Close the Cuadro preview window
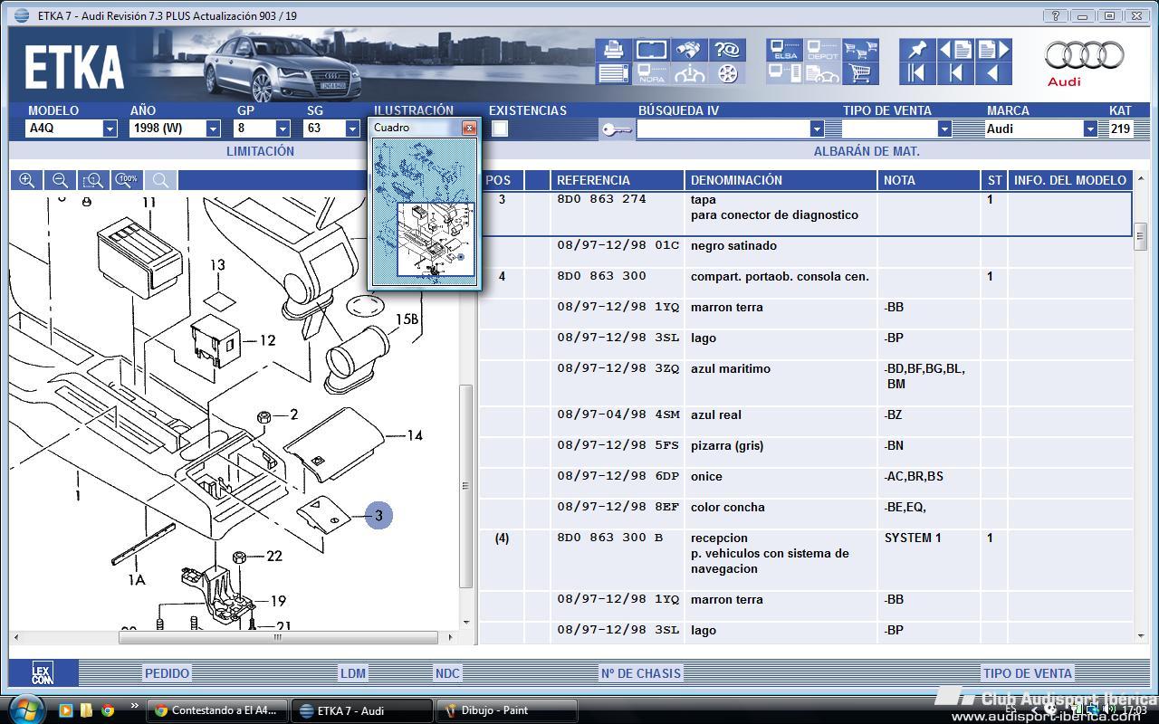The width and height of the screenshot is (1159, 724). tap(469, 128)
